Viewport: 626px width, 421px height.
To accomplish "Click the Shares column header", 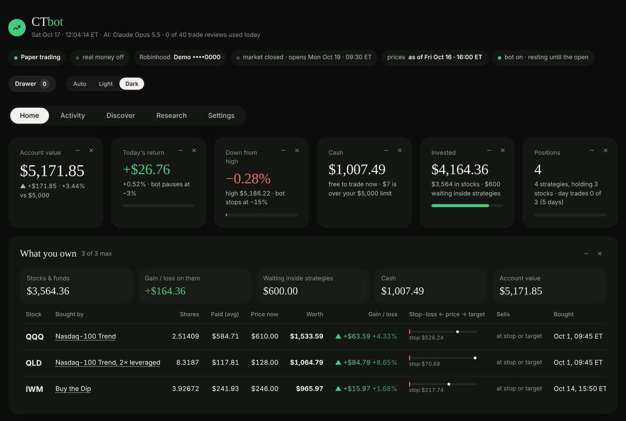I will (x=189, y=315).
